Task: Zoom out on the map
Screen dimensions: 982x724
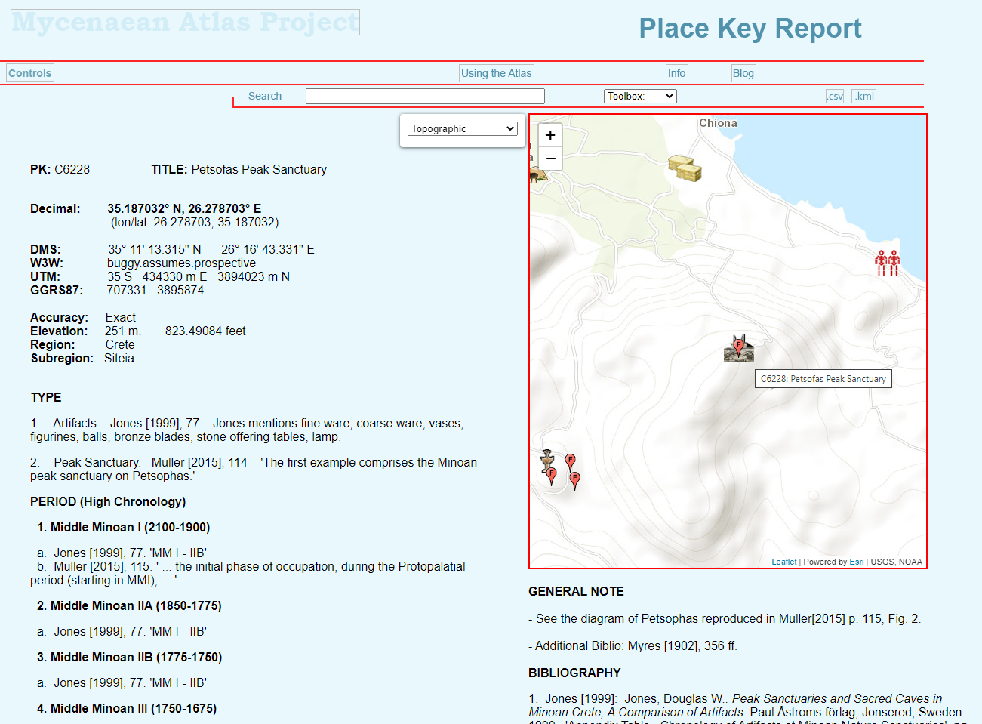Action: click(x=550, y=159)
